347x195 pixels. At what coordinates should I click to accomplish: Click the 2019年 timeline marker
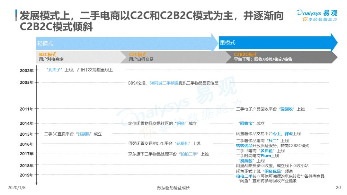pyautogui.click(x=27, y=175)
